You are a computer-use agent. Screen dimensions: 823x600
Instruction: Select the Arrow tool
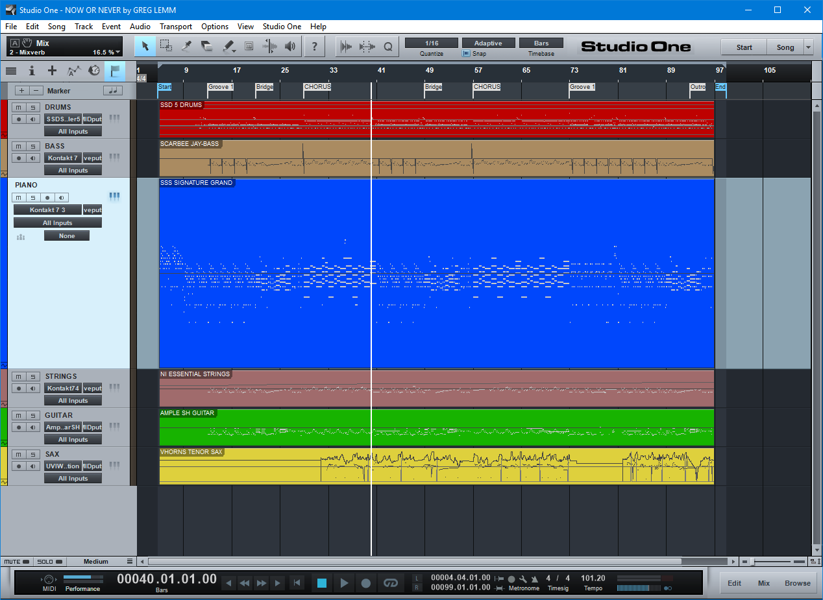click(145, 46)
